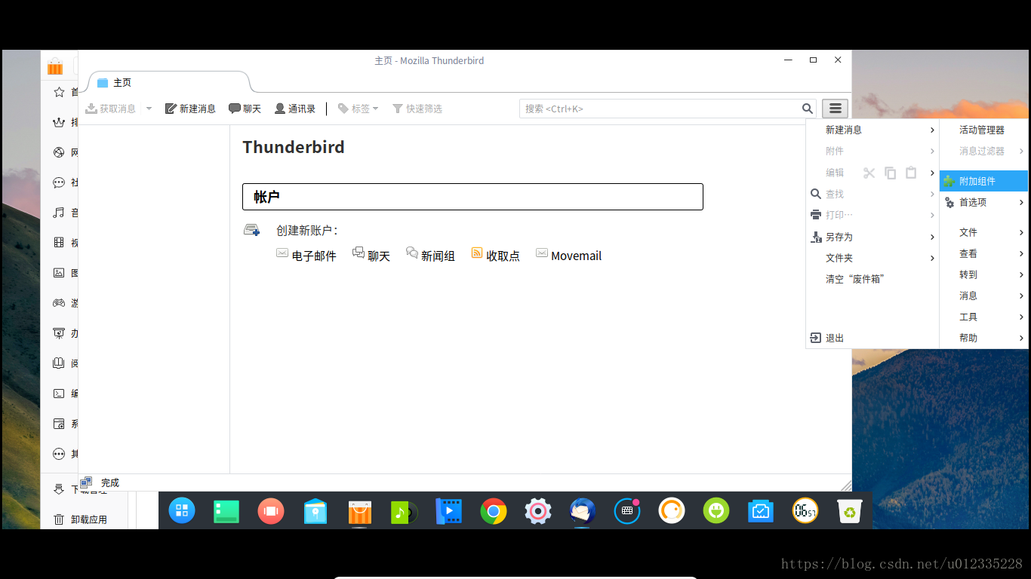Image resolution: width=1031 pixels, height=579 pixels.
Task: Expand the 首选项 preferences submenu
Action: [984, 202]
